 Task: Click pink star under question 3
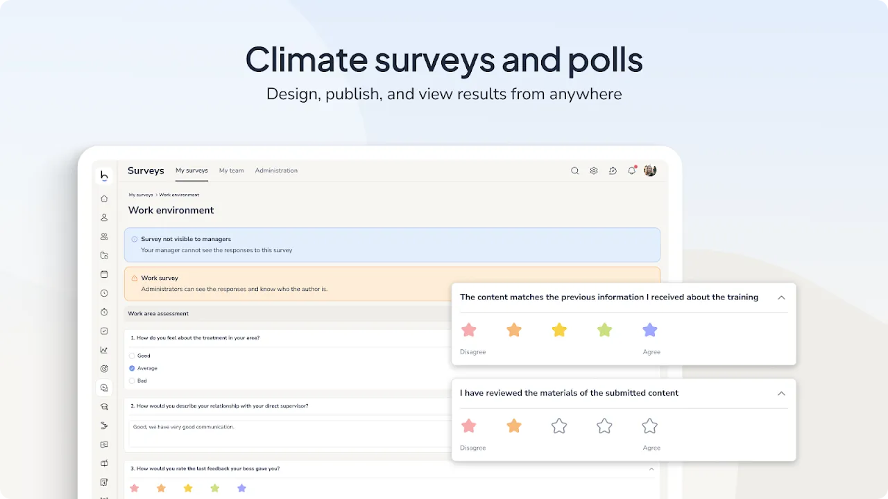coord(135,488)
